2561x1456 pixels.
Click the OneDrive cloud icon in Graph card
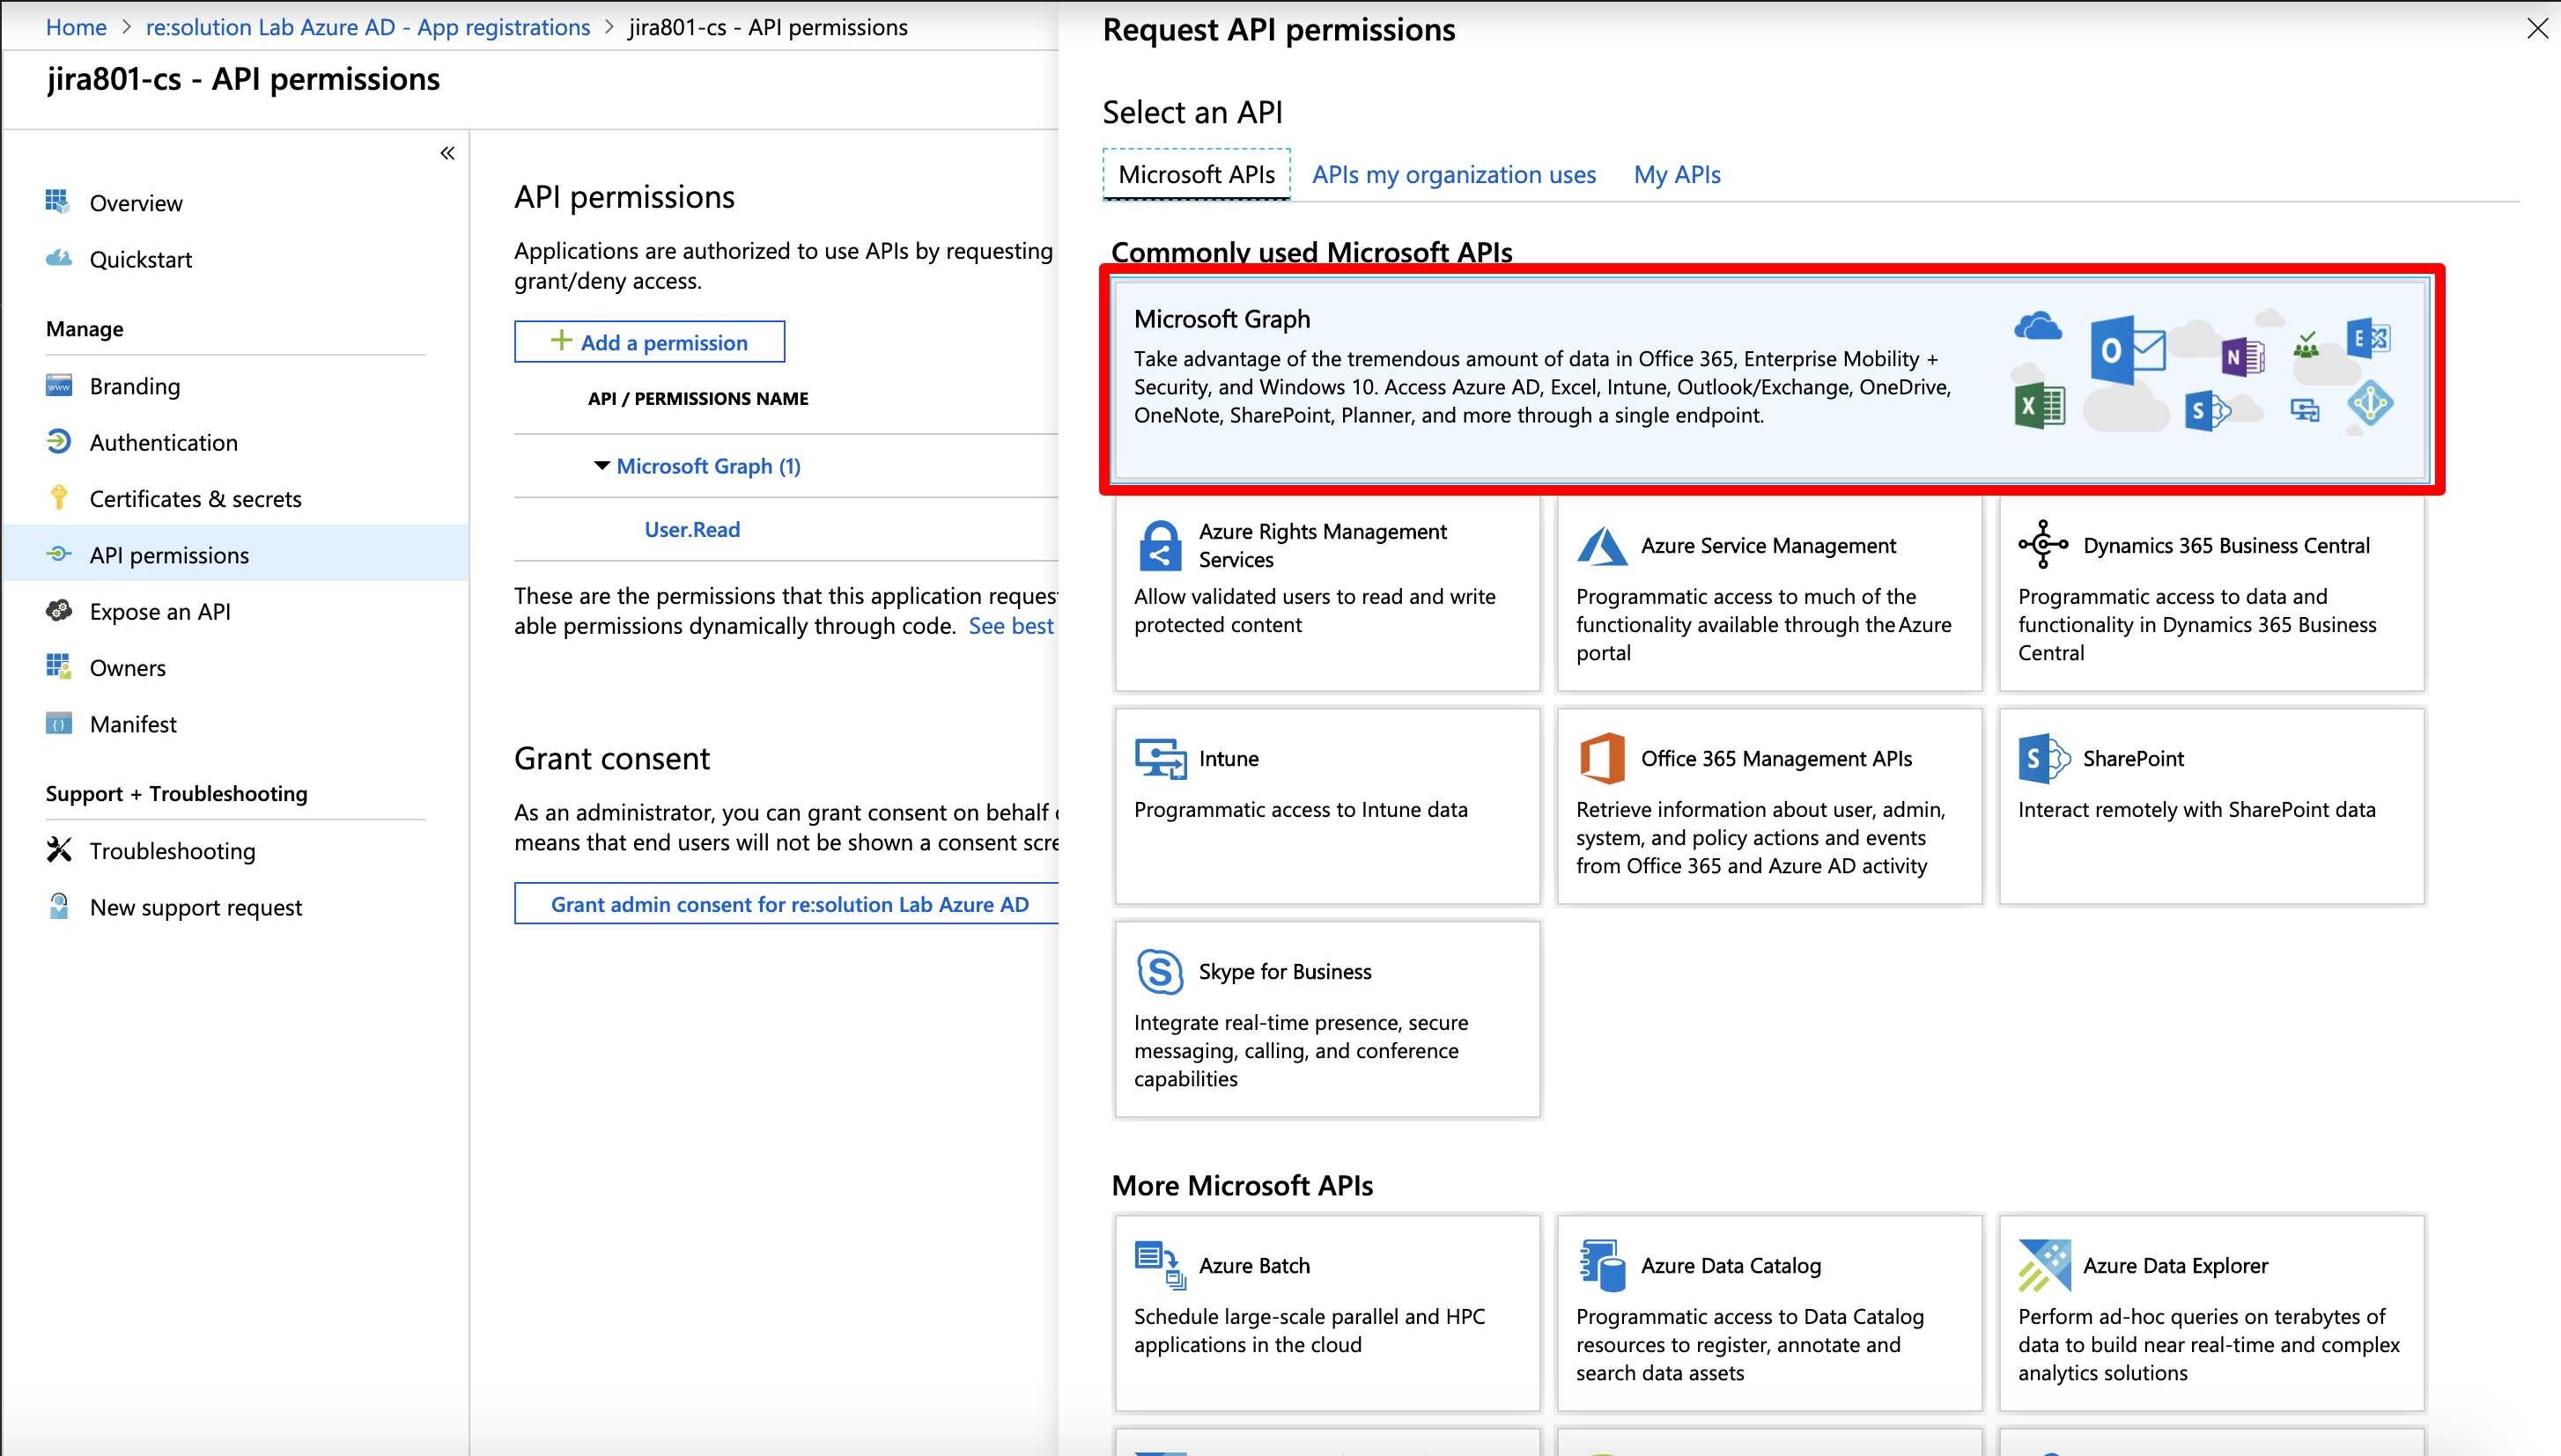coord(2038,326)
